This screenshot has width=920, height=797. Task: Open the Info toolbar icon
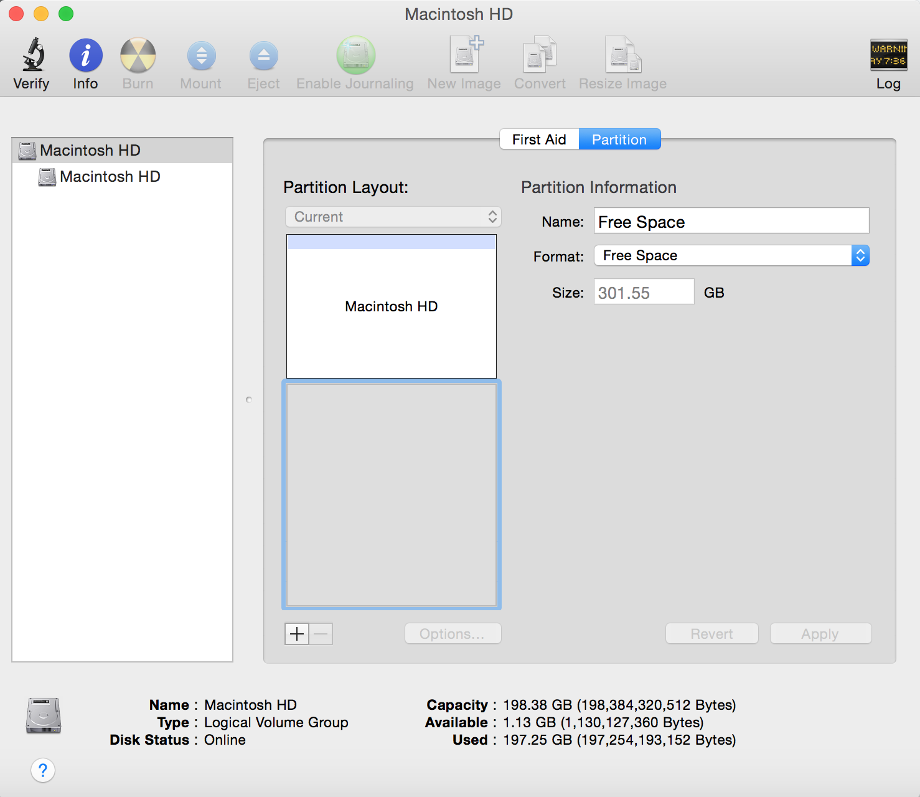point(86,55)
